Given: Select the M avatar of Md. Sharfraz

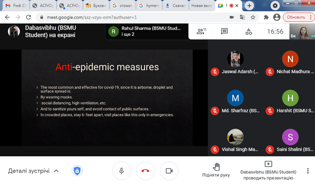Looking at the screenshot, I should tap(235, 98).
